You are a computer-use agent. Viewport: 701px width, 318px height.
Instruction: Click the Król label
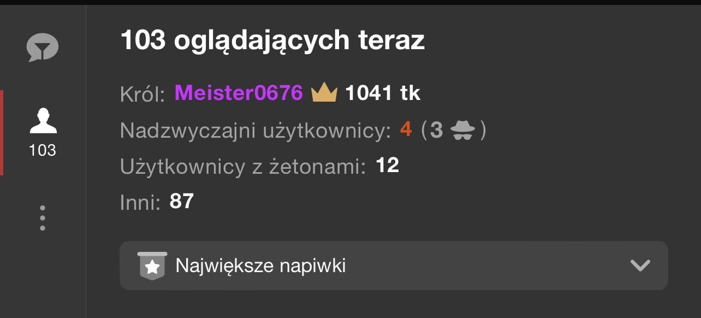(142, 94)
